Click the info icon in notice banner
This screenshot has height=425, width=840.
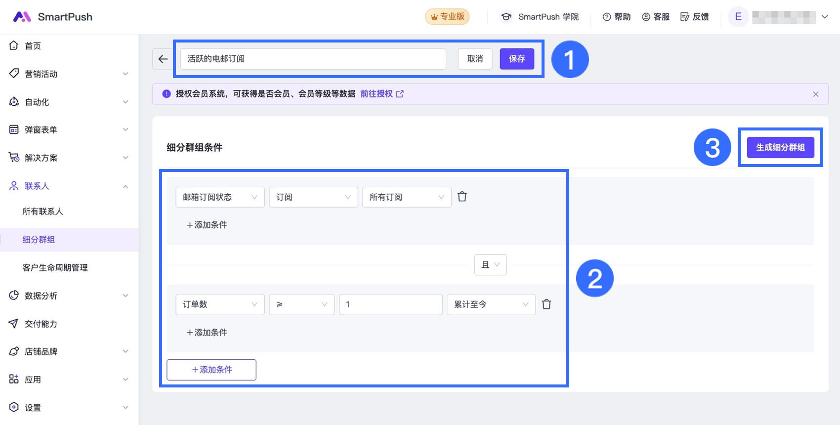click(x=167, y=94)
